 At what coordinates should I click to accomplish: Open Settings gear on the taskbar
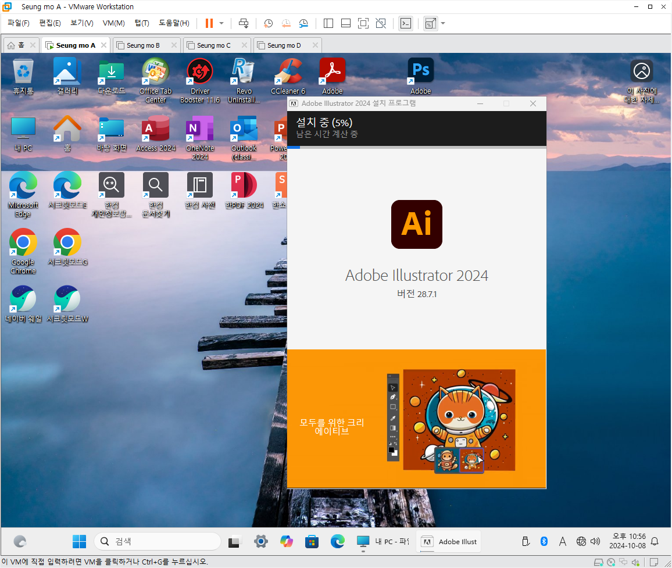[260, 541]
